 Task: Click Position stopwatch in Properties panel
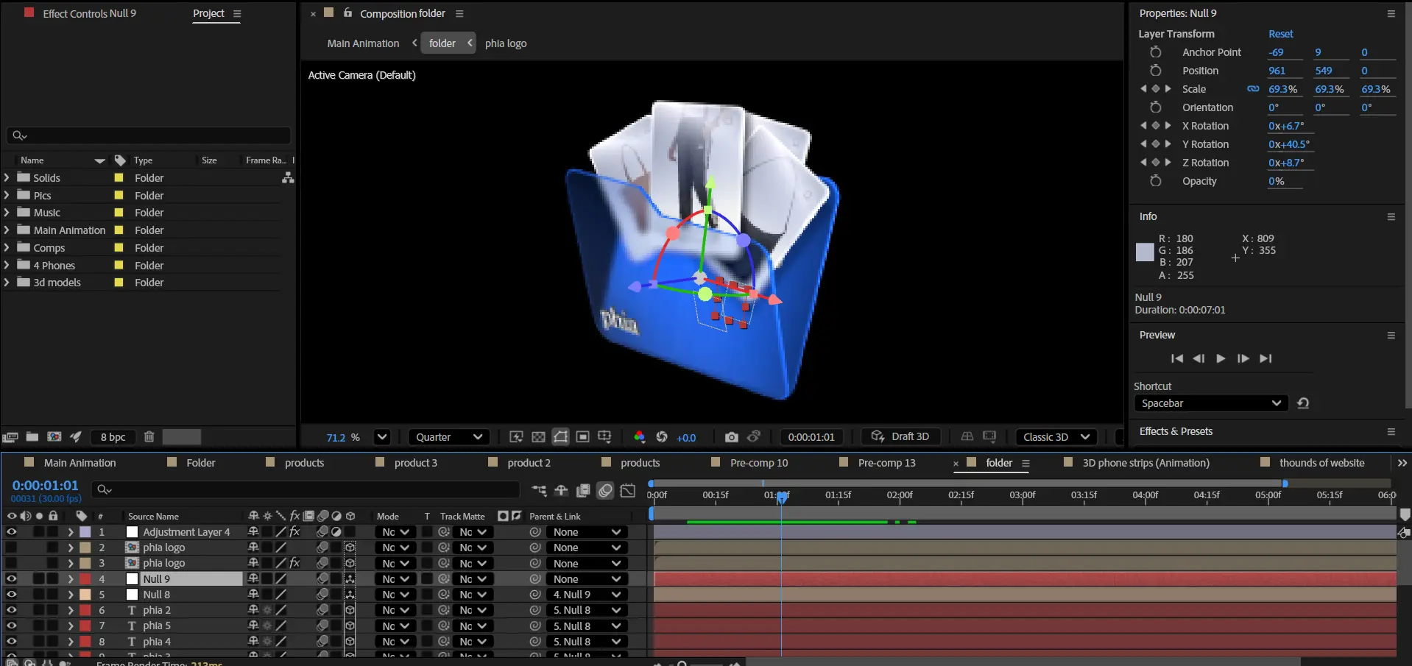[1155, 71]
